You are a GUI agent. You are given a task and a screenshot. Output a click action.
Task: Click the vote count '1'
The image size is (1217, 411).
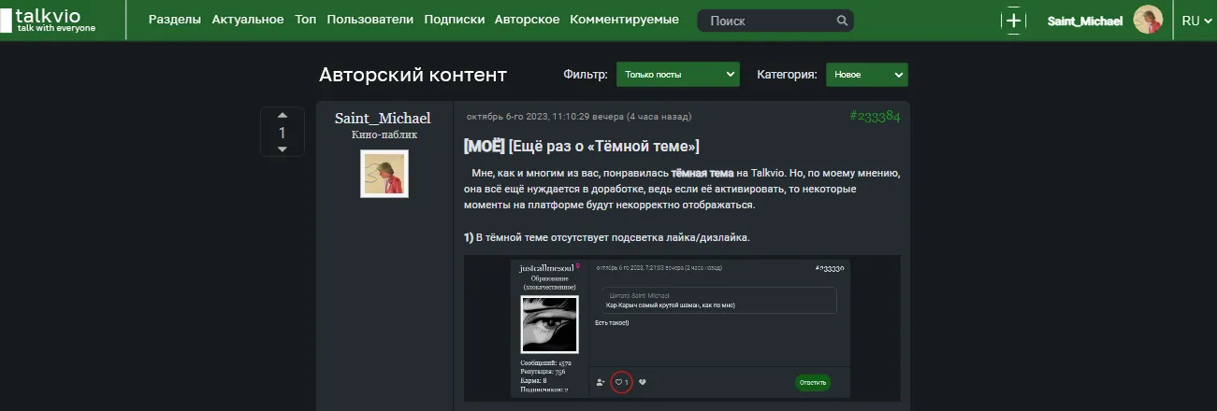tap(283, 133)
